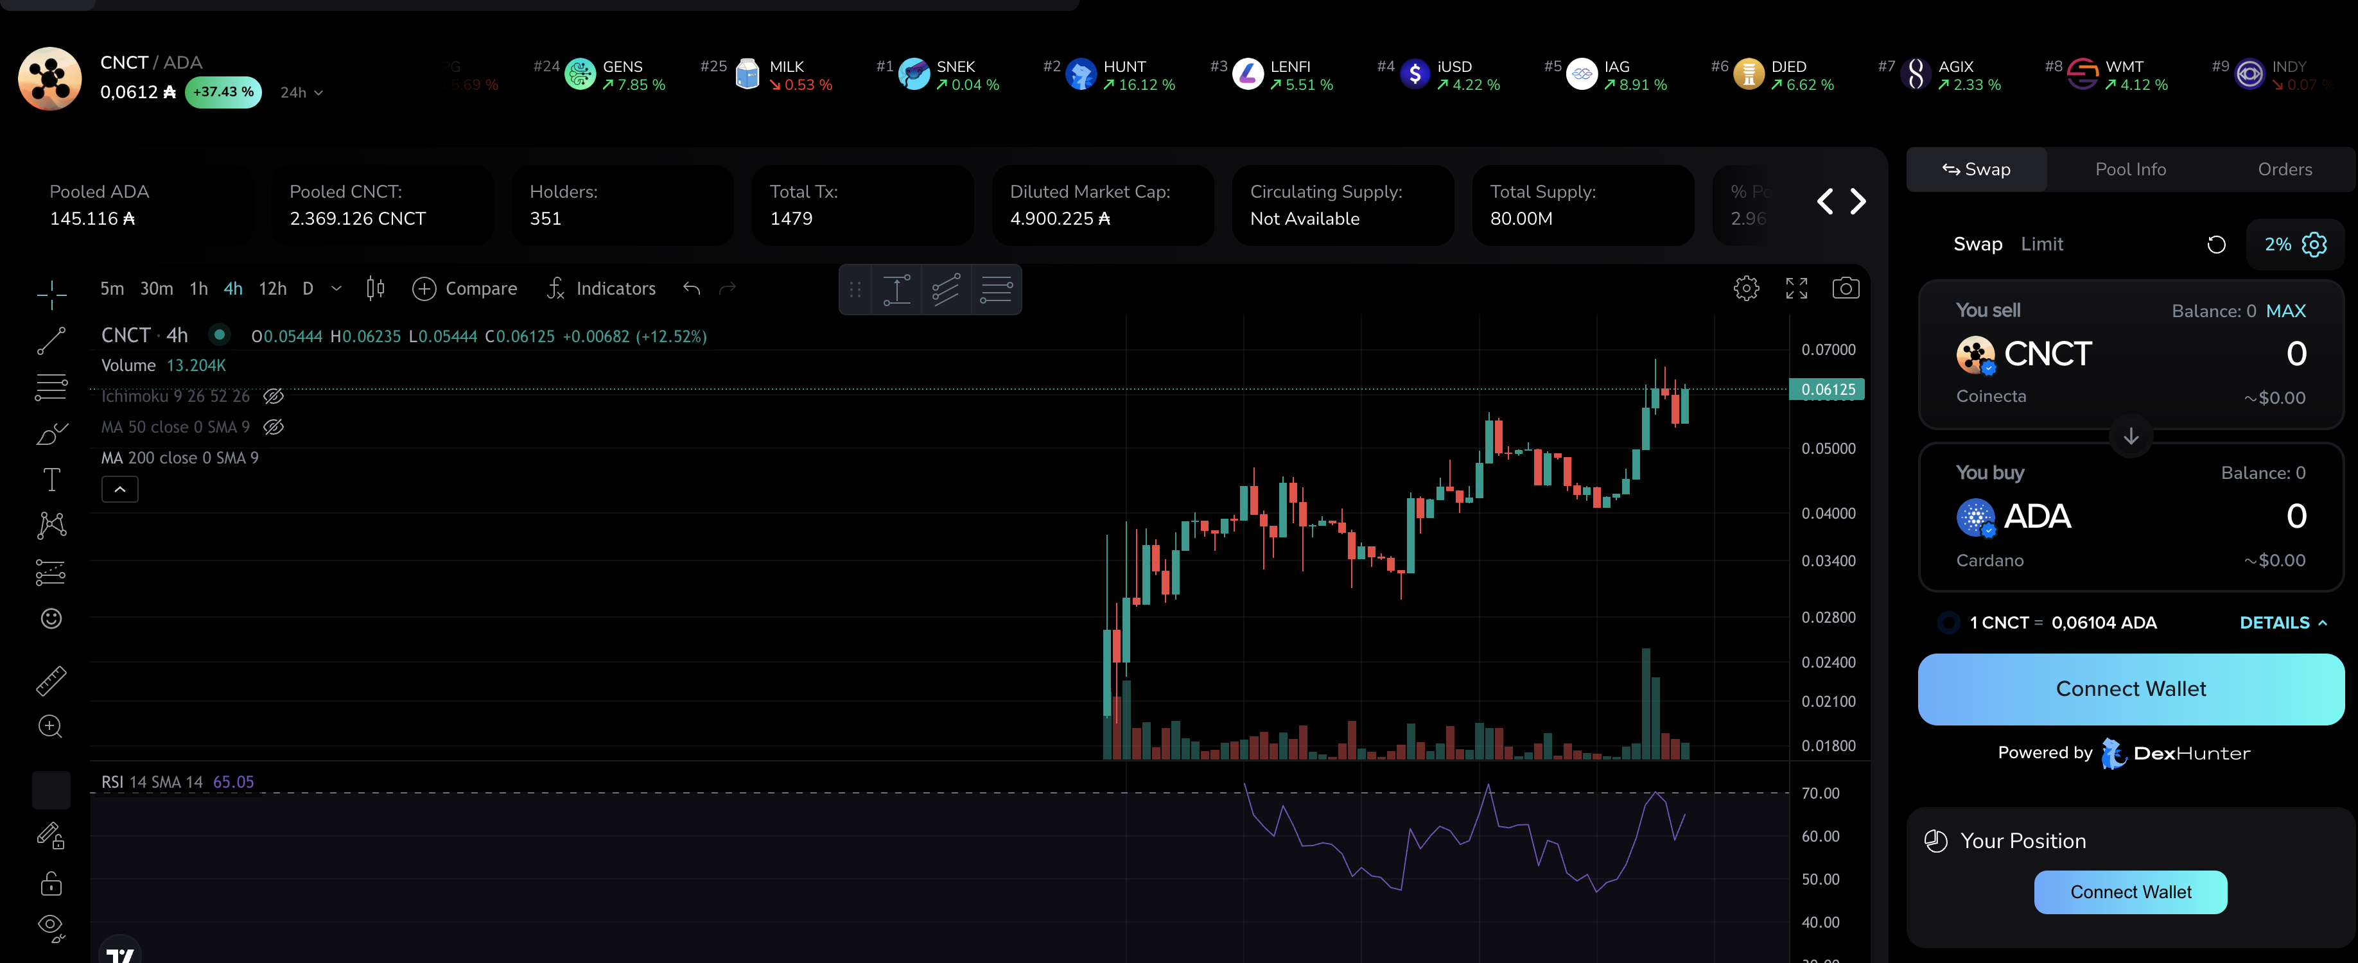Open the 24h period dropdown

coord(301,92)
